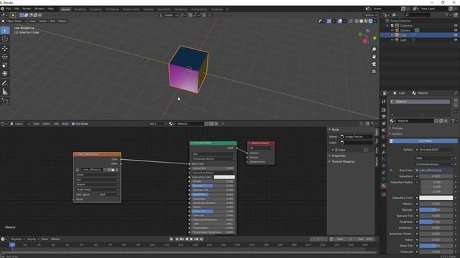
Task: Open the Add menu in 3D viewport header
Action: [x=52, y=21]
